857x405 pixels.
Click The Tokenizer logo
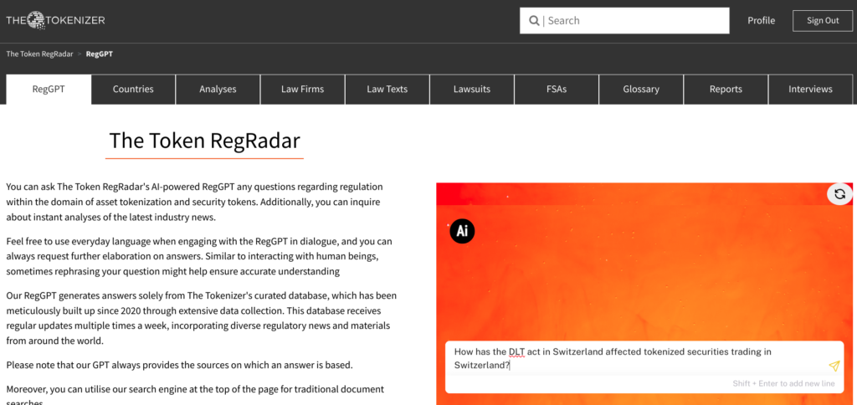(x=55, y=20)
